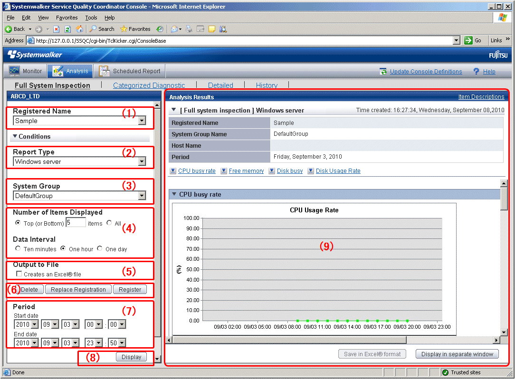This screenshot has width=515, height=379.
Task: Open the Free memory link
Action: coord(246,171)
